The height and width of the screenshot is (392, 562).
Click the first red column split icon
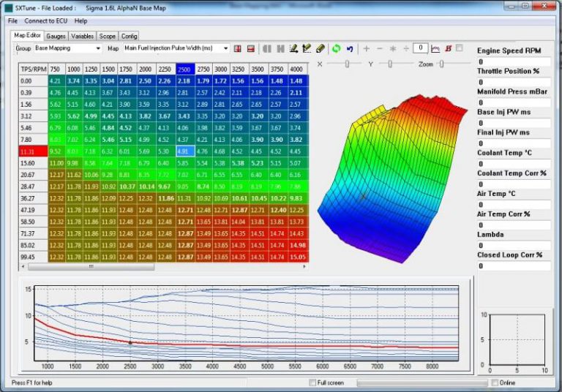point(237,48)
